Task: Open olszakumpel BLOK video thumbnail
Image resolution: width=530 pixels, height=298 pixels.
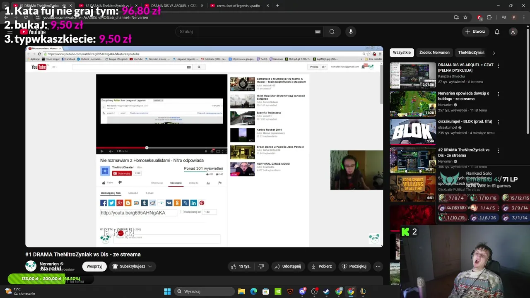Action: (x=413, y=132)
